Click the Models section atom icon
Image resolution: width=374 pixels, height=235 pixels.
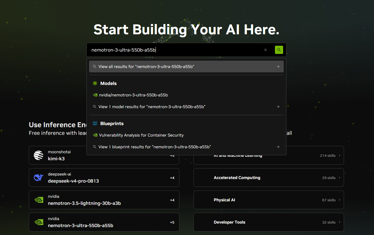[95, 84]
